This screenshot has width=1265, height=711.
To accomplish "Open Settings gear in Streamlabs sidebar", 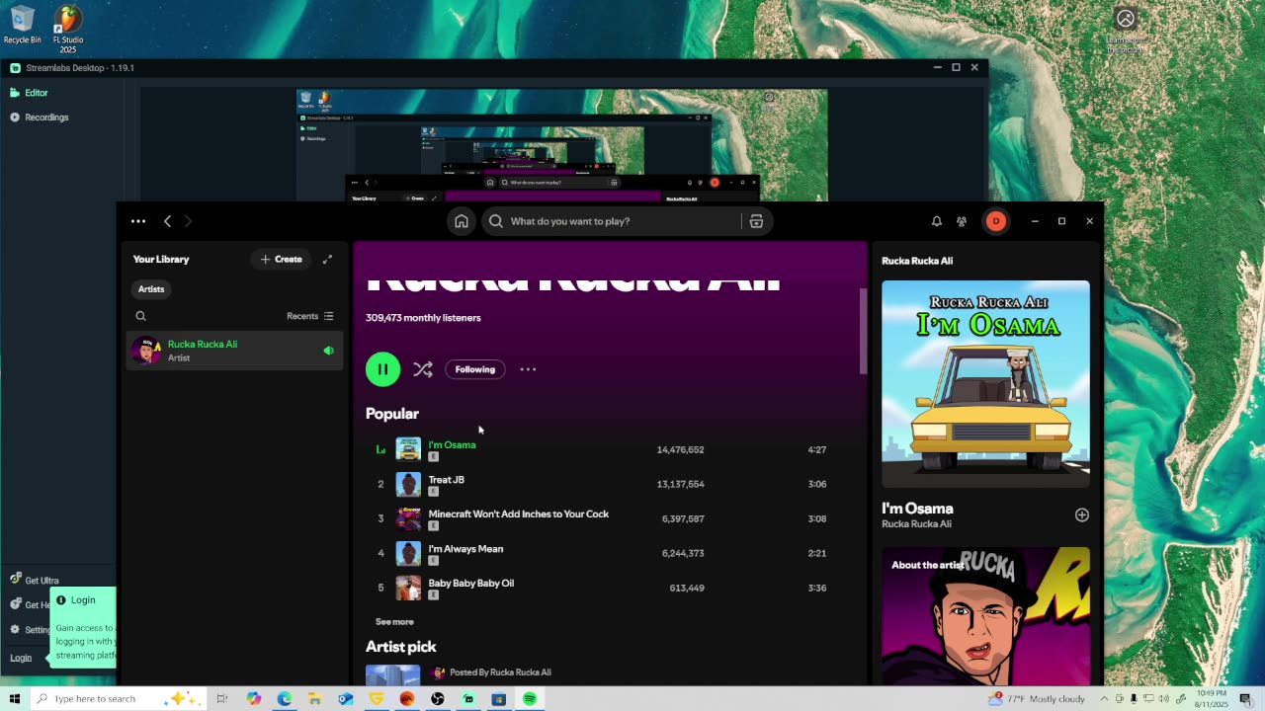I will click(15, 629).
